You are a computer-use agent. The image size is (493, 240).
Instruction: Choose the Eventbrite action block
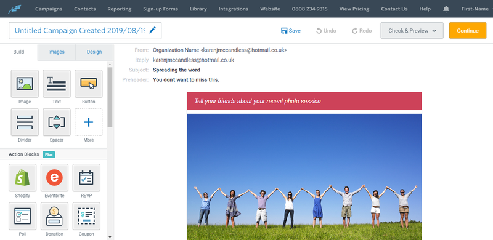pos(54,178)
